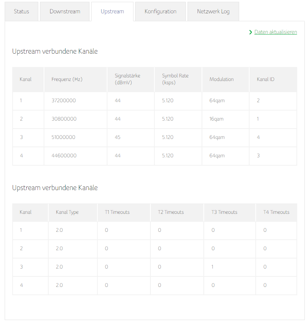Select frequency value 30800000
Screen dimensions: 308x324
(x=64, y=119)
